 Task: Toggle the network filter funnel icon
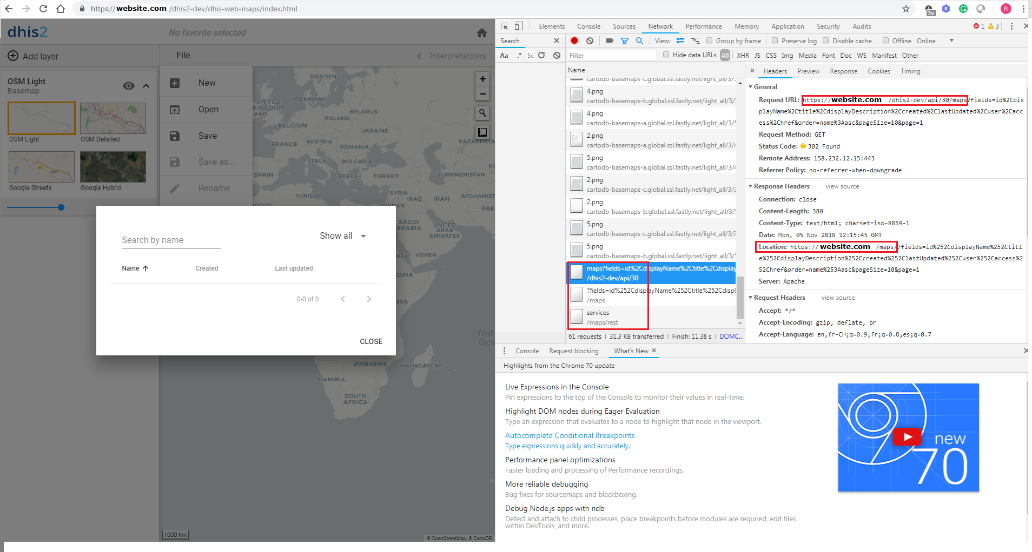tap(625, 41)
